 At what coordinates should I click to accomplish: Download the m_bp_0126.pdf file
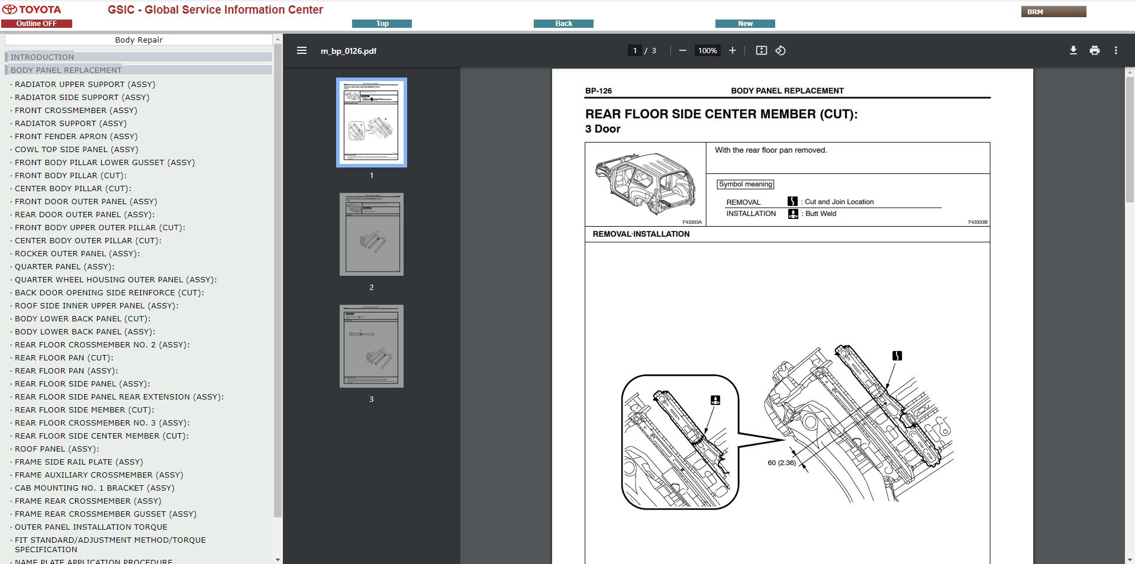(1073, 51)
